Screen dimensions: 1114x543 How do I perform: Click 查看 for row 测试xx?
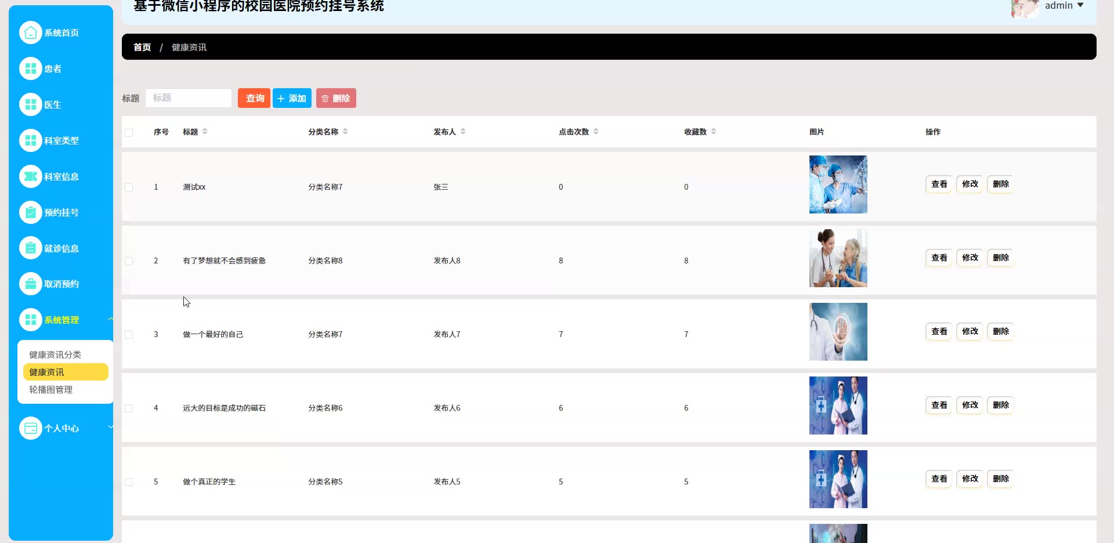(939, 184)
